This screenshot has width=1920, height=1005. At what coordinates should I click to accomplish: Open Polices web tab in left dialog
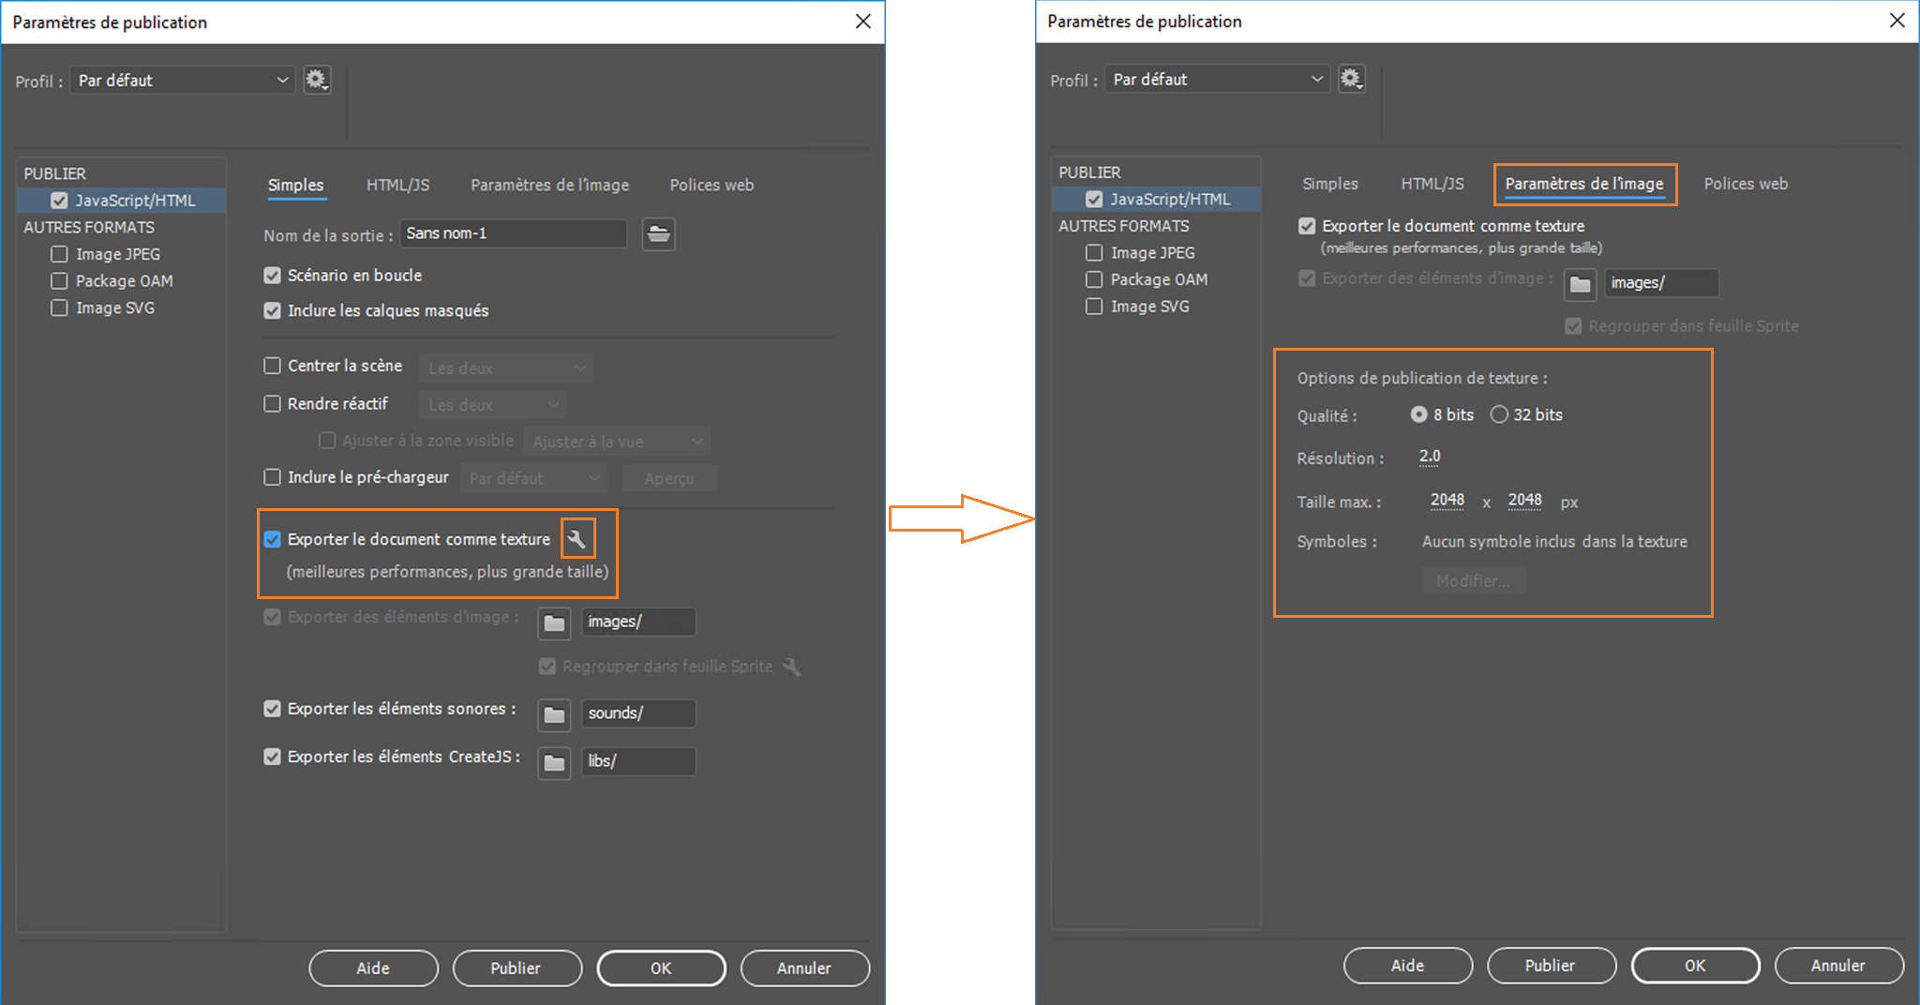point(712,185)
